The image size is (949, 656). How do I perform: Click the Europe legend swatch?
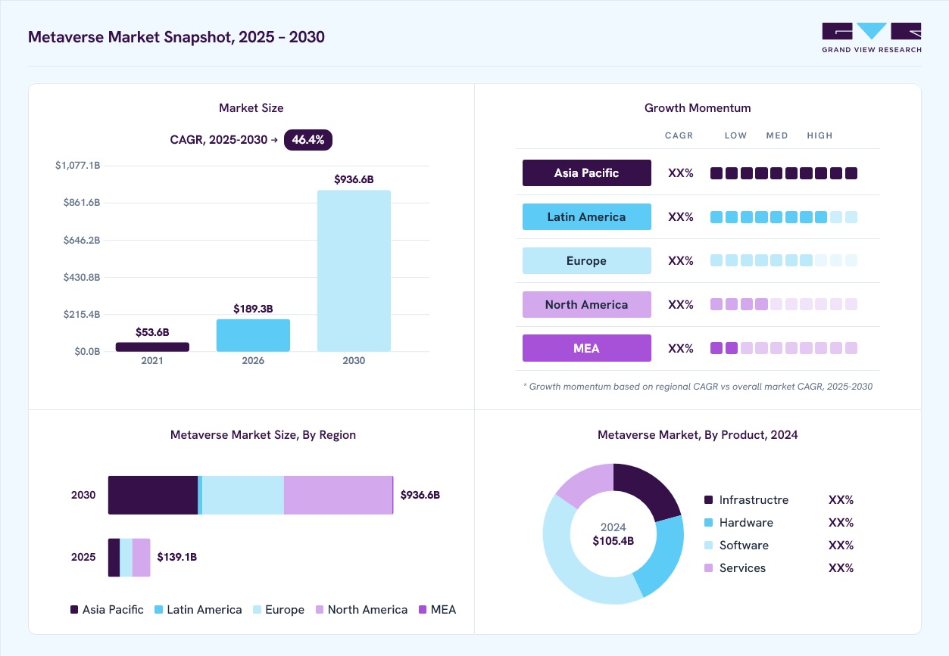[257, 610]
